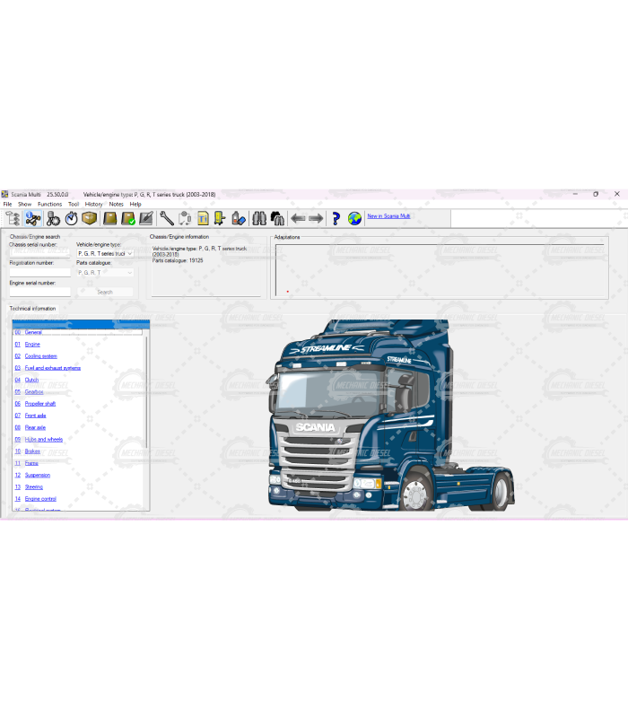Click the left arrow back icon
The width and height of the screenshot is (628, 718).
tap(298, 218)
